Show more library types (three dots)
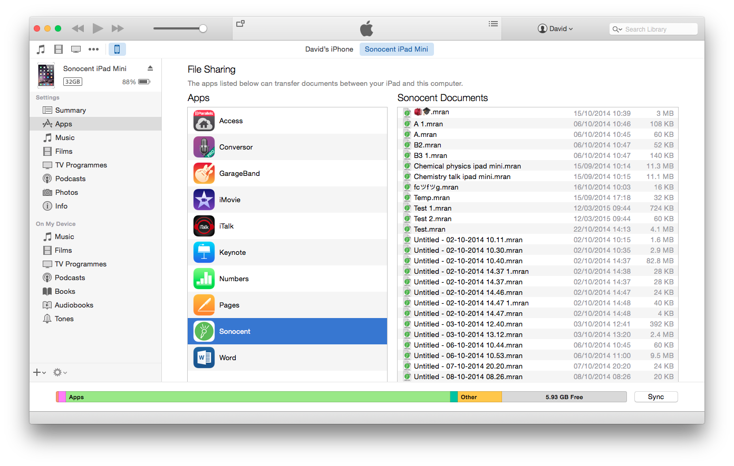 point(94,49)
